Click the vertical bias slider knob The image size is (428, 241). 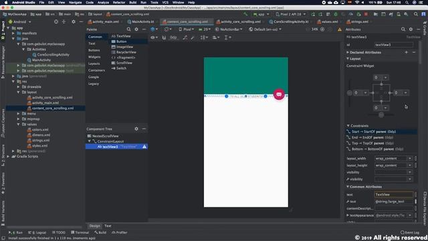[x=349, y=93]
